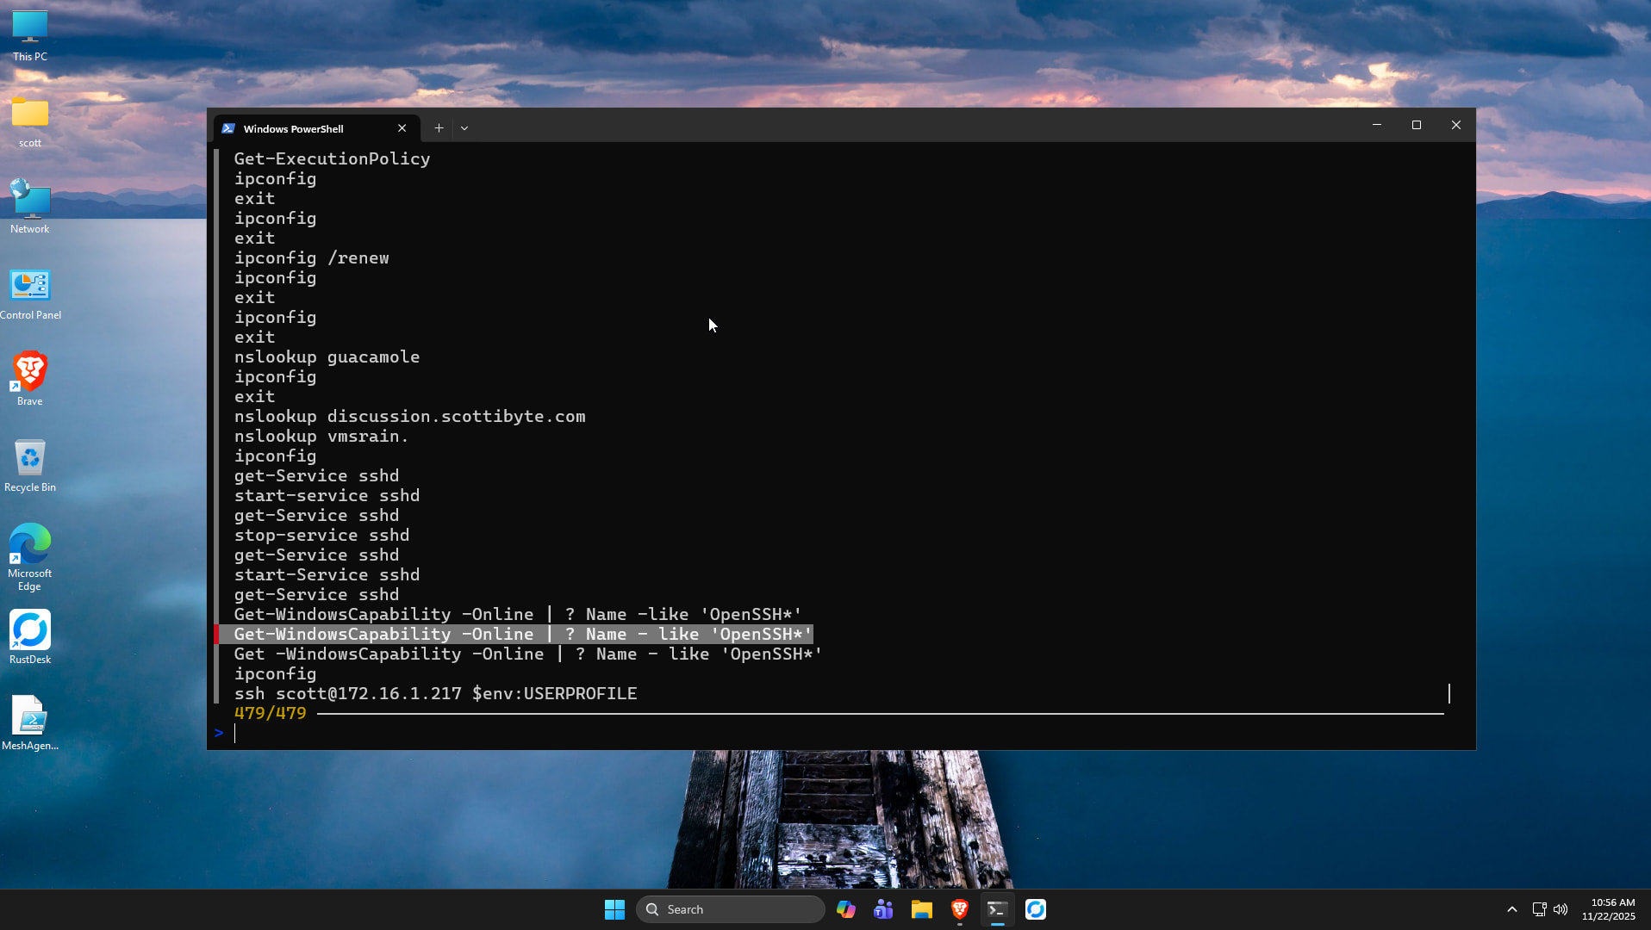Screen dimensions: 1651x930
Task: Show hidden system tray icons
Action: 1511,909
